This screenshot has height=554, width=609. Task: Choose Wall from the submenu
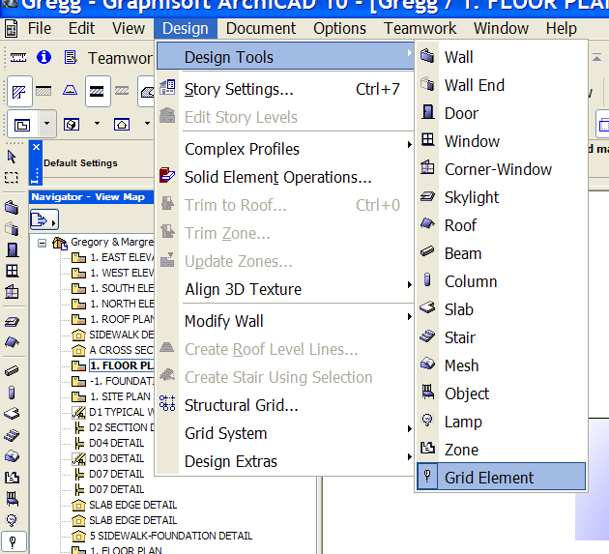click(x=501, y=57)
